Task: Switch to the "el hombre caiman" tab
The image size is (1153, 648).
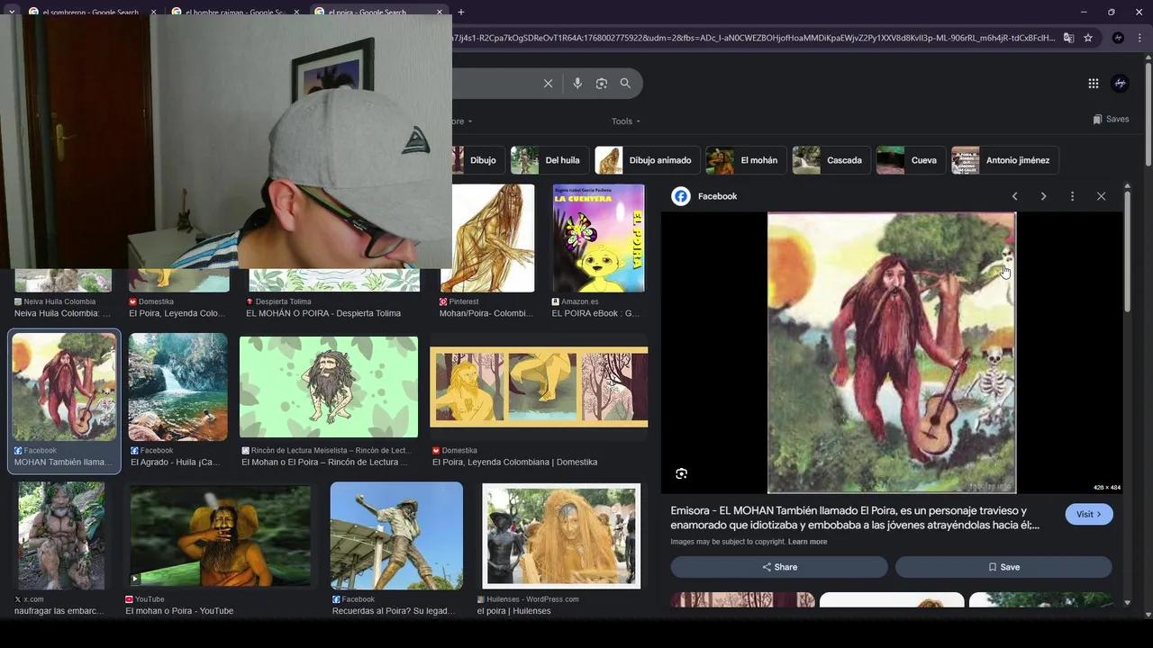Action: [236, 13]
